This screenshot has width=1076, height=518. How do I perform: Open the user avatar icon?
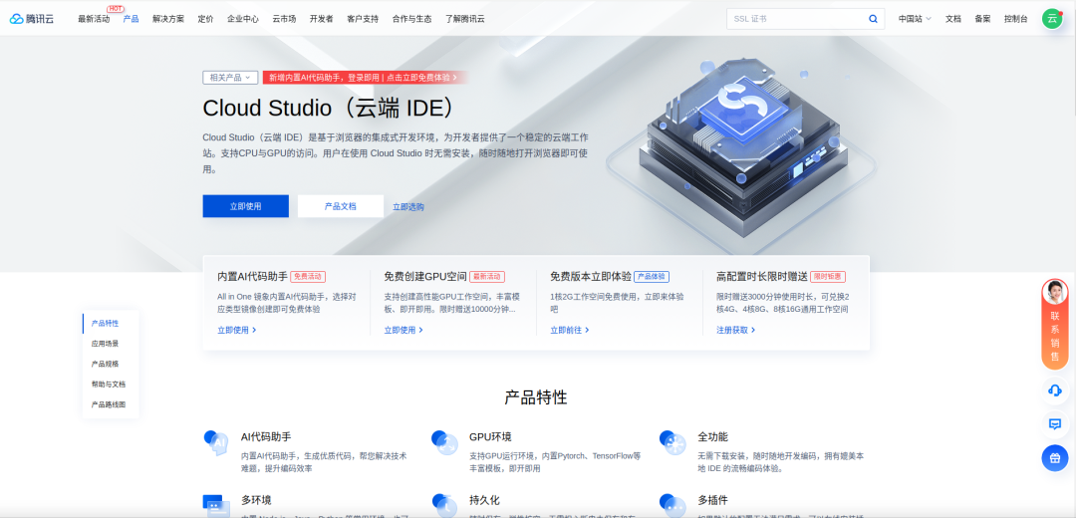pyautogui.click(x=1052, y=19)
